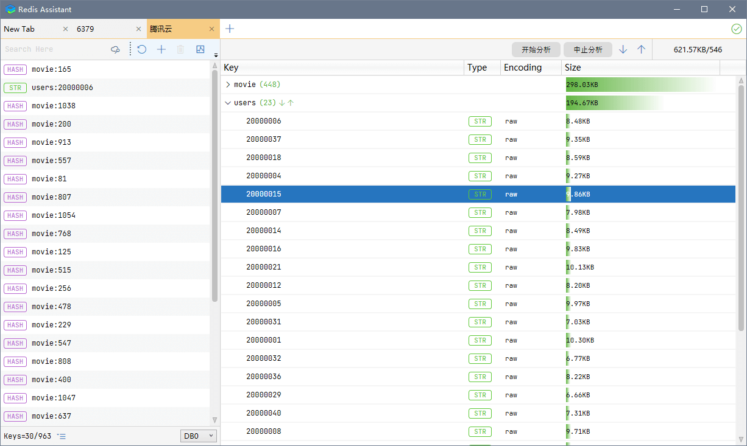The width and height of the screenshot is (747, 446).
Task: Click the STR badge in row 20000018
Action: pos(480,158)
